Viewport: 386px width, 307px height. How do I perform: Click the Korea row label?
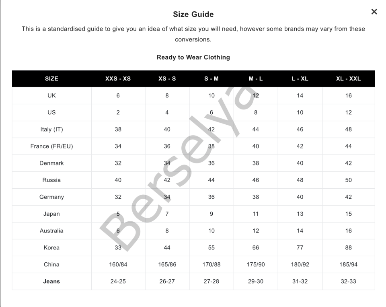pyautogui.click(x=51, y=248)
